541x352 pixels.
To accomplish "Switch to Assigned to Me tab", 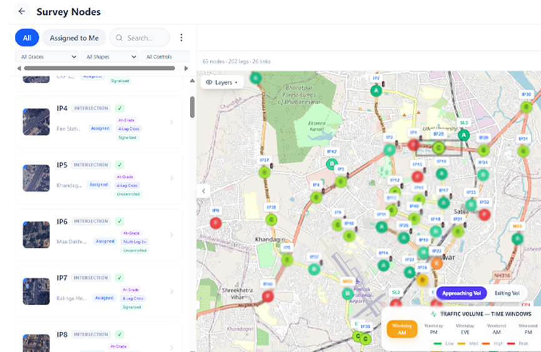I will pos(74,37).
